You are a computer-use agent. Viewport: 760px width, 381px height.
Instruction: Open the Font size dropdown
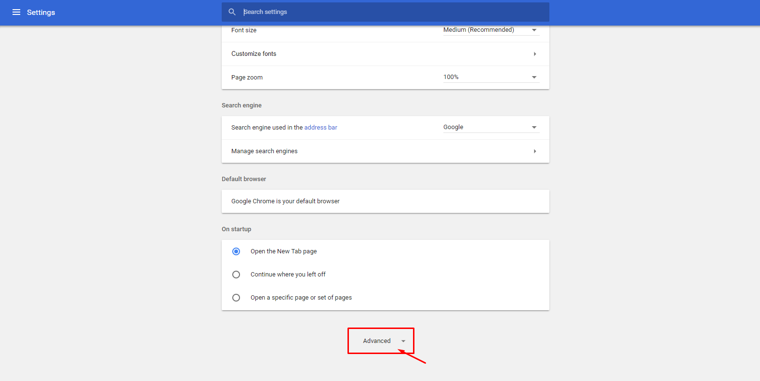[x=491, y=30]
